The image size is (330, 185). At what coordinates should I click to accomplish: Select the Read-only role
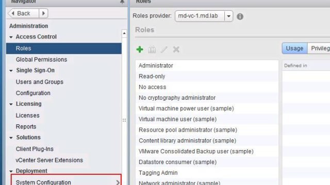(x=207, y=77)
